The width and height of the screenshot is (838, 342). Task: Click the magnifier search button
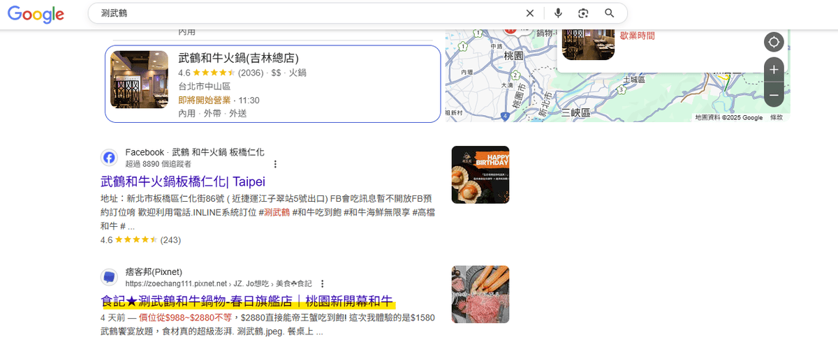609,13
